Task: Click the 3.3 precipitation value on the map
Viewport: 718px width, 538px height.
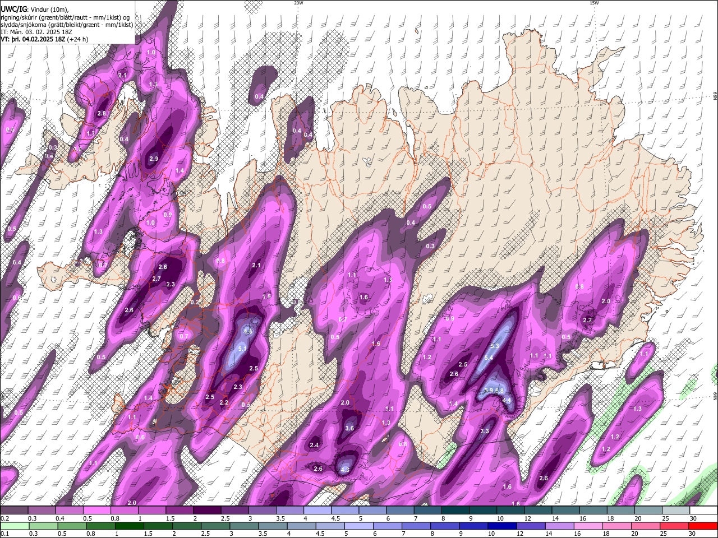Action: (x=485, y=431)
